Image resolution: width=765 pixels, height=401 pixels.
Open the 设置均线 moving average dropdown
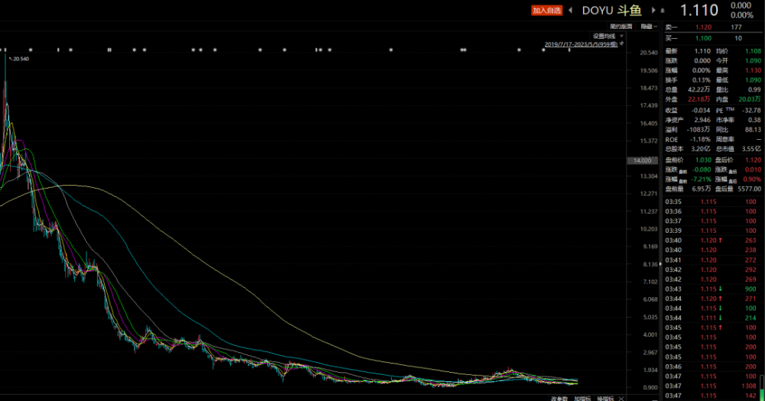[x=608, y=36]
